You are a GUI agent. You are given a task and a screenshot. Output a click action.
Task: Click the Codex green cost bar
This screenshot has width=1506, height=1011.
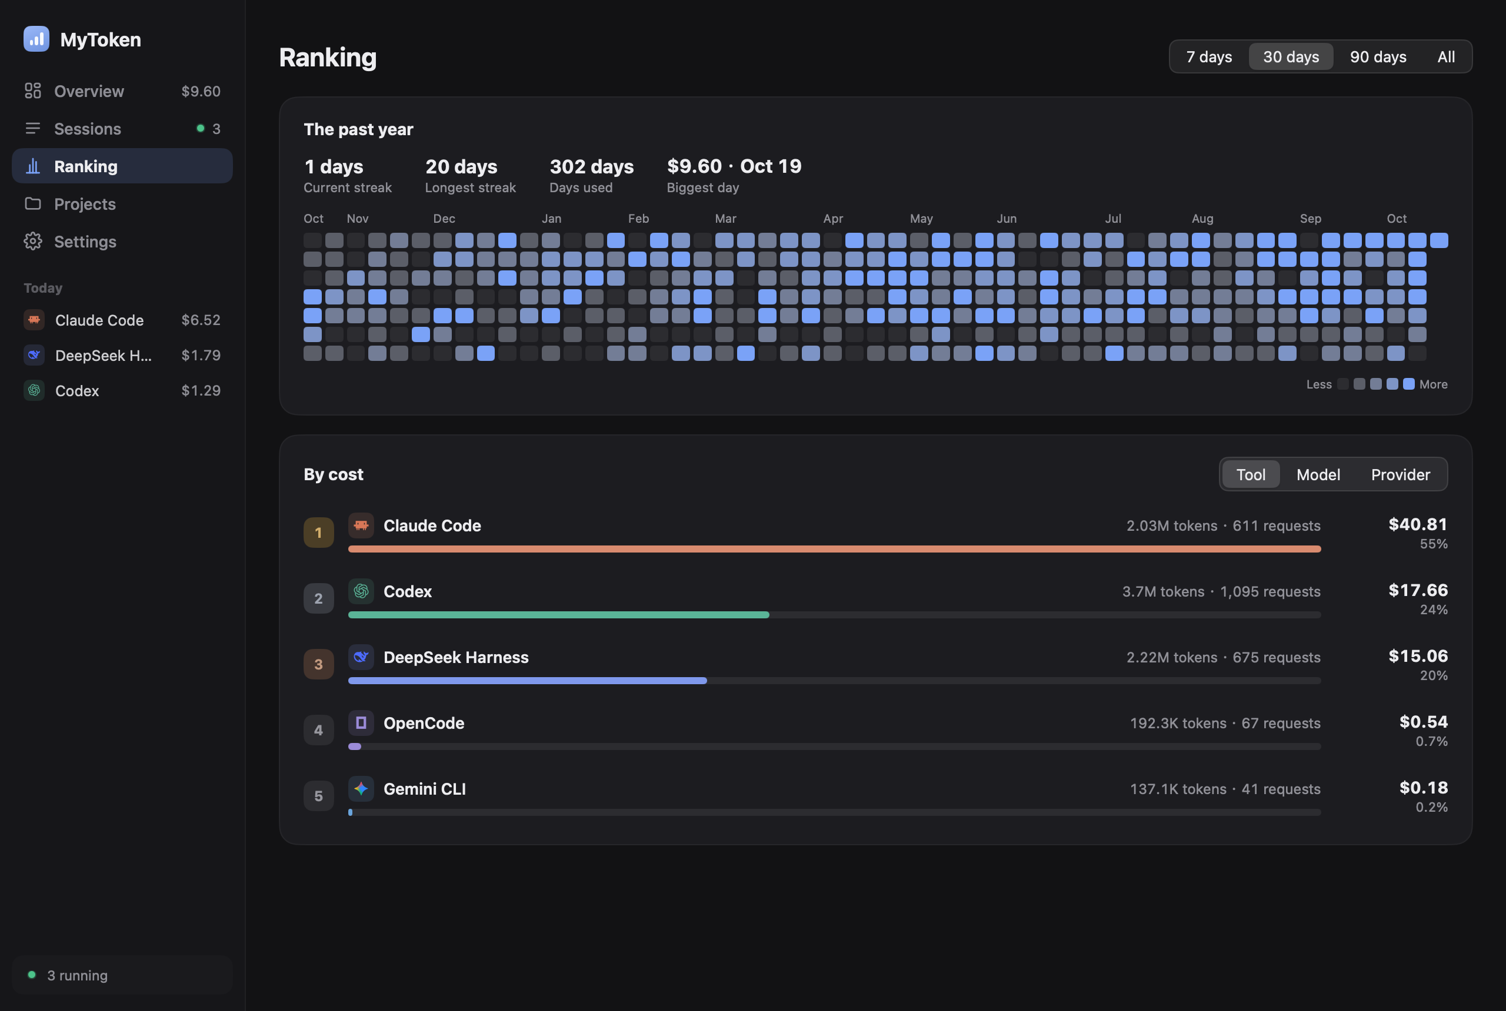[x=559, y=614]
